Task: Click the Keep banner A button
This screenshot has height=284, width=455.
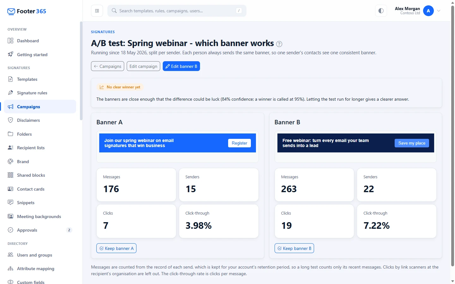Action: [116, 248]
